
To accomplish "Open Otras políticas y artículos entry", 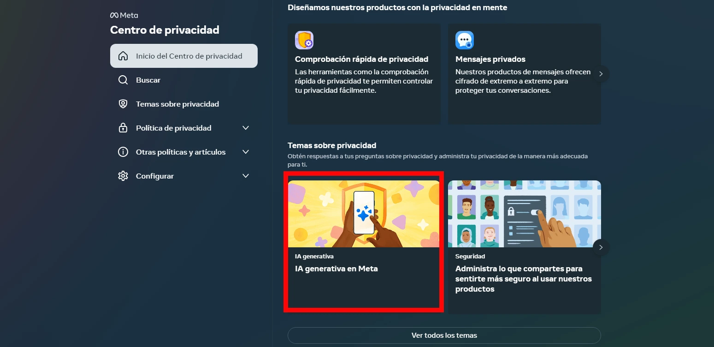I will coord(184,152).
